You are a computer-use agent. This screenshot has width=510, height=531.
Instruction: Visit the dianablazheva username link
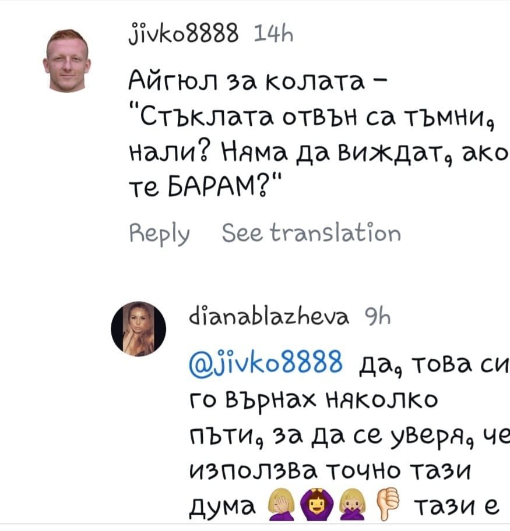[269, 317]
